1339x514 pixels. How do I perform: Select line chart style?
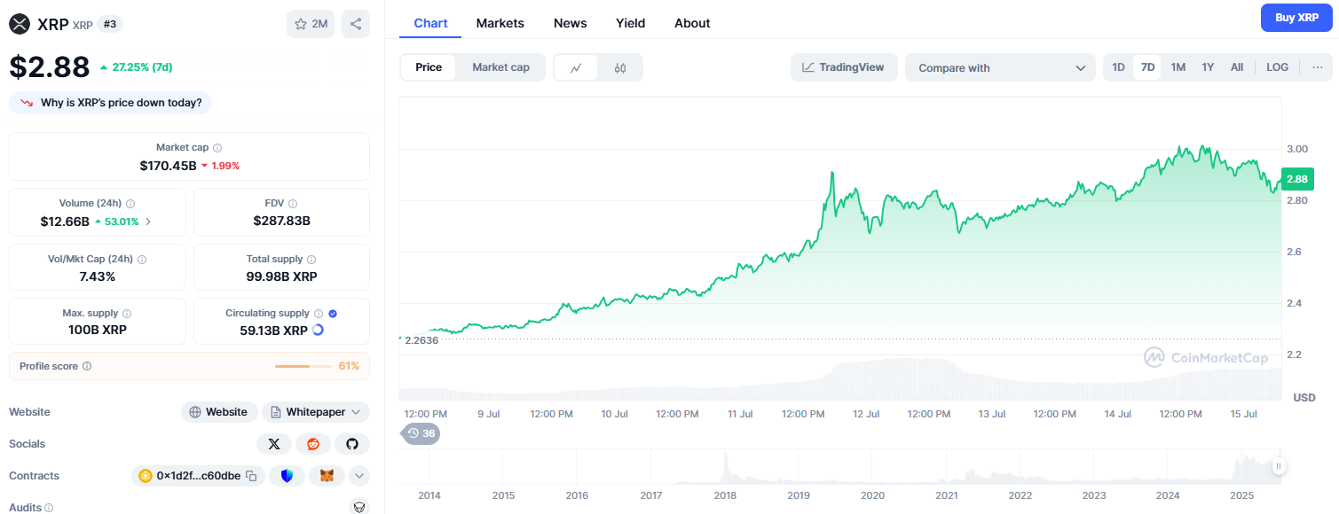click(576, 67)
